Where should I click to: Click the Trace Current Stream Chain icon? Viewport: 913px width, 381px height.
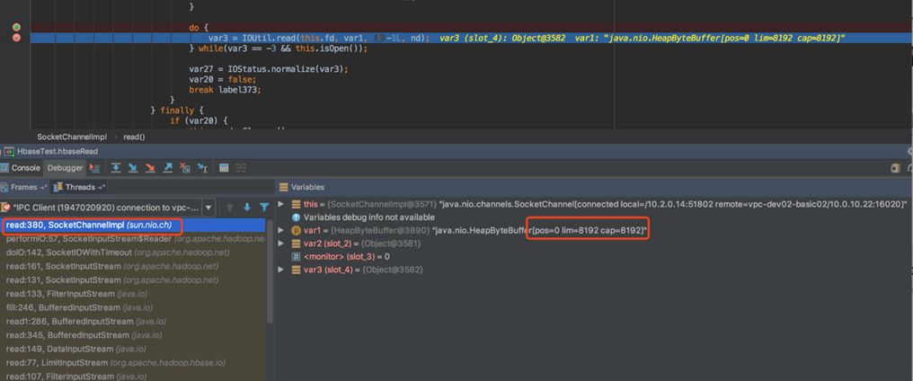click(241, 168)
